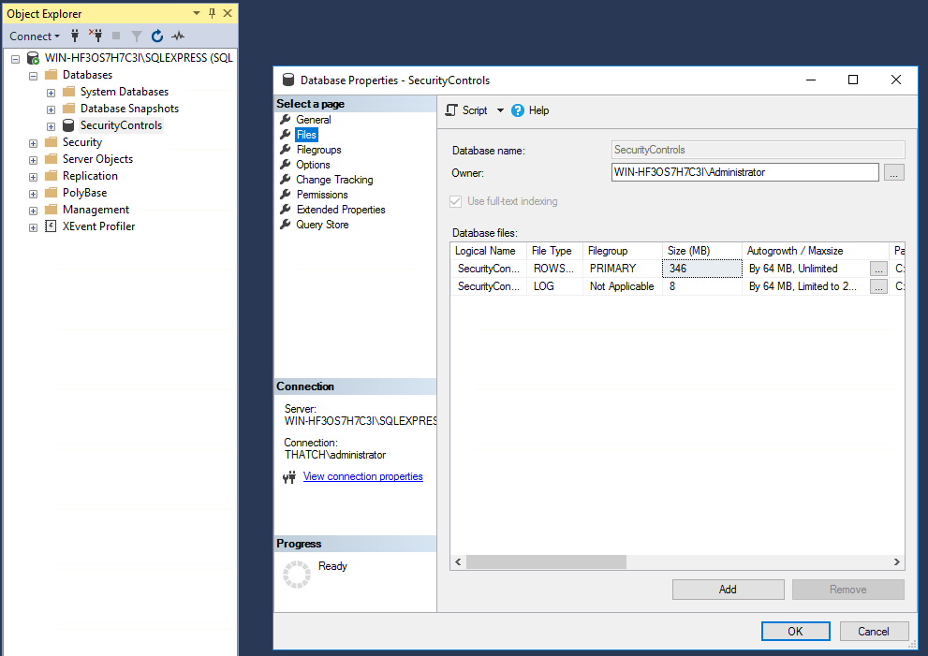Expand the System Databases node
Screen dimensions: 928x656
[51, 92]
